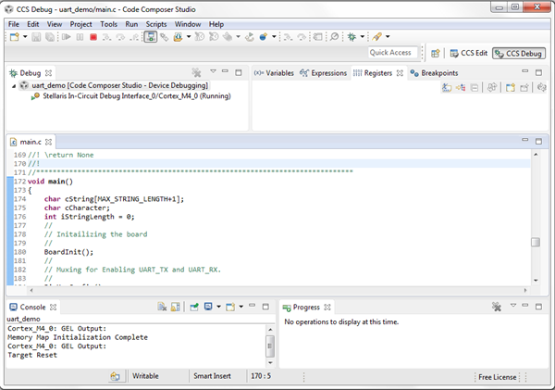Open the New icon dropdown arrow
The height and width of the screenshot is (390, 555).
(x=25, y=37)
